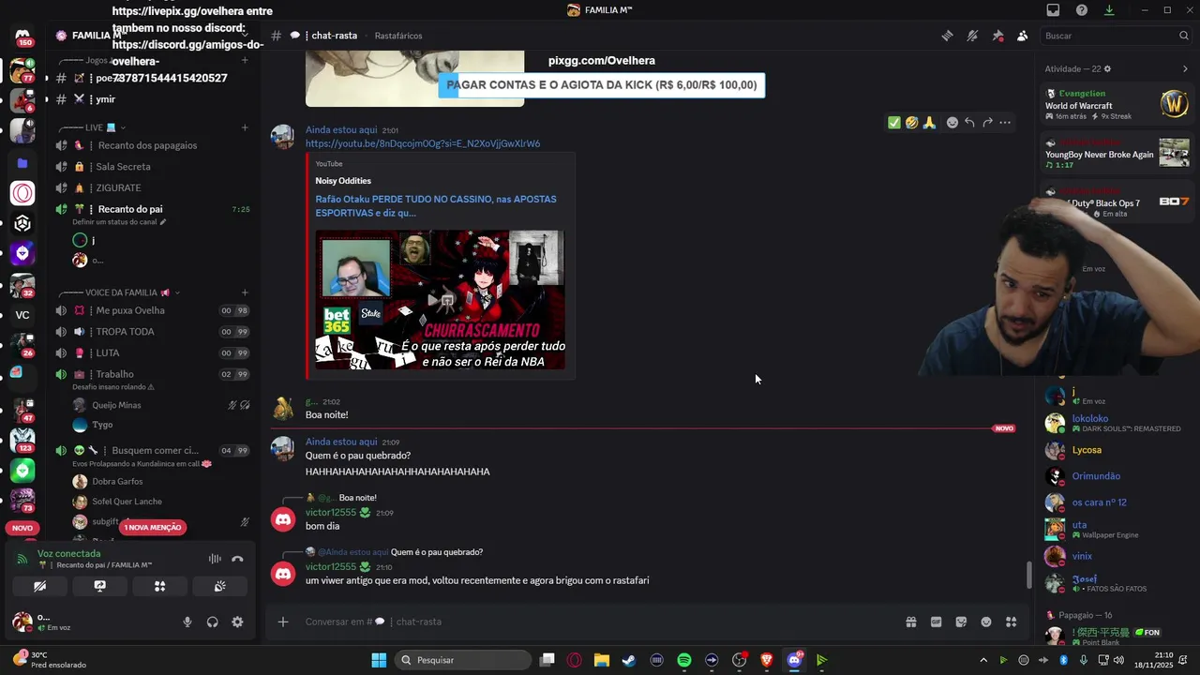The image size is (1200, 675).
Task: Click the chat scrollbar thumb
Action: [x=1028, y=576]
